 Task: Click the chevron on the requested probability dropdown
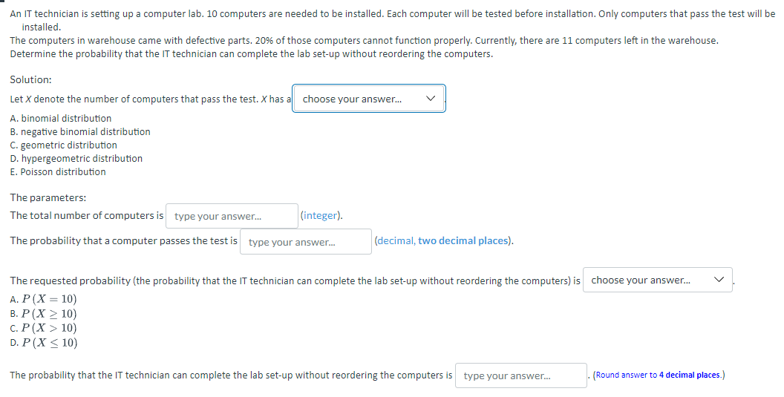pyautogui.click(x=718, y=280)
